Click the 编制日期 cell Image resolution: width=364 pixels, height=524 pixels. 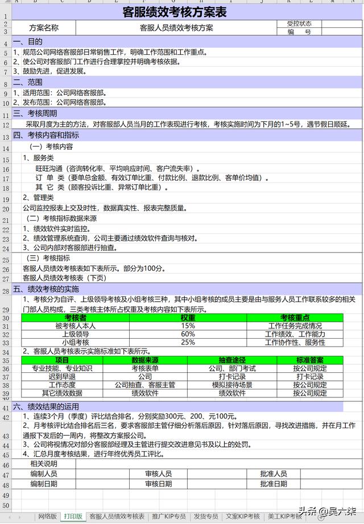(x=44, y=484)
